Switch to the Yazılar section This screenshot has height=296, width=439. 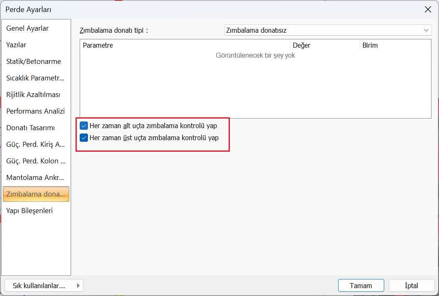coord(16,45)
